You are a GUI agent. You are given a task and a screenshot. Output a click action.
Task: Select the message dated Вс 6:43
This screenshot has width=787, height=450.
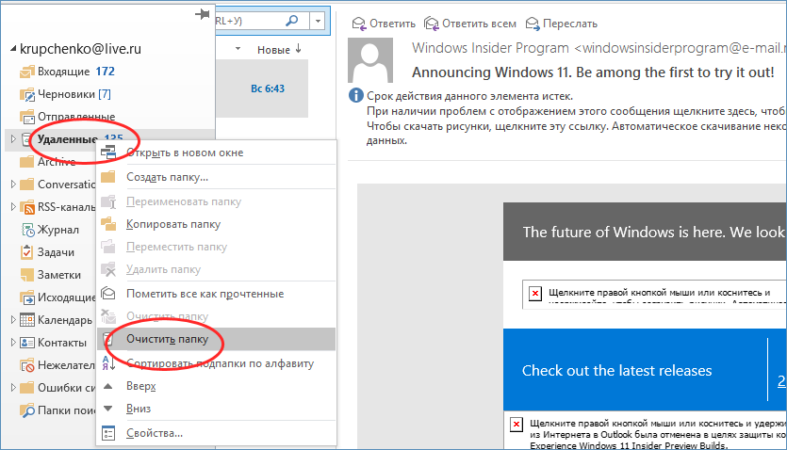pyautogui.click(x=262, y=88)
